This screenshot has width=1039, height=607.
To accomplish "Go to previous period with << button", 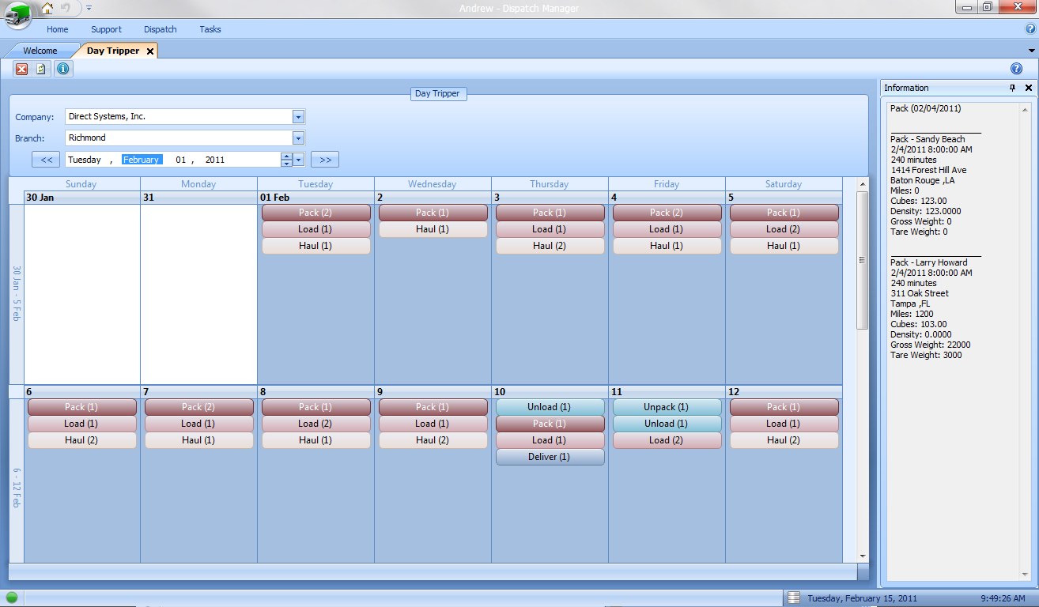I will tap(46, 160).
